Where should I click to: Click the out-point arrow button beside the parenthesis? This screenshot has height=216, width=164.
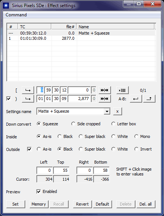(28, 99)
